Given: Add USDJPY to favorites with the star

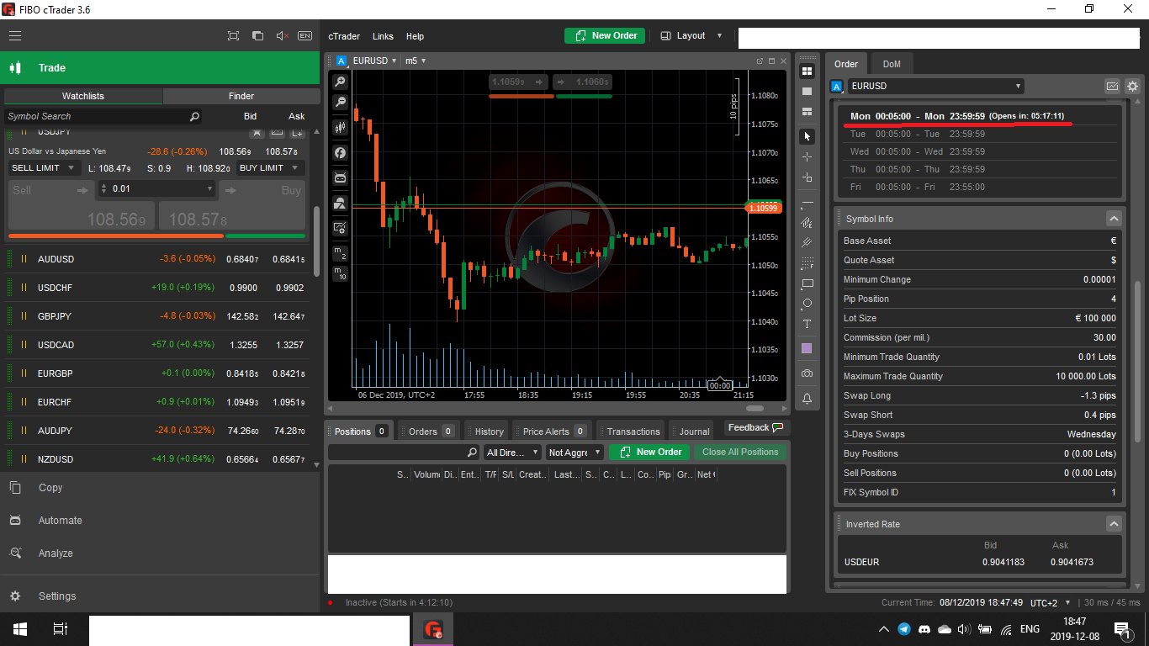Looking at the screenshot, I should (x=257, y=133).
